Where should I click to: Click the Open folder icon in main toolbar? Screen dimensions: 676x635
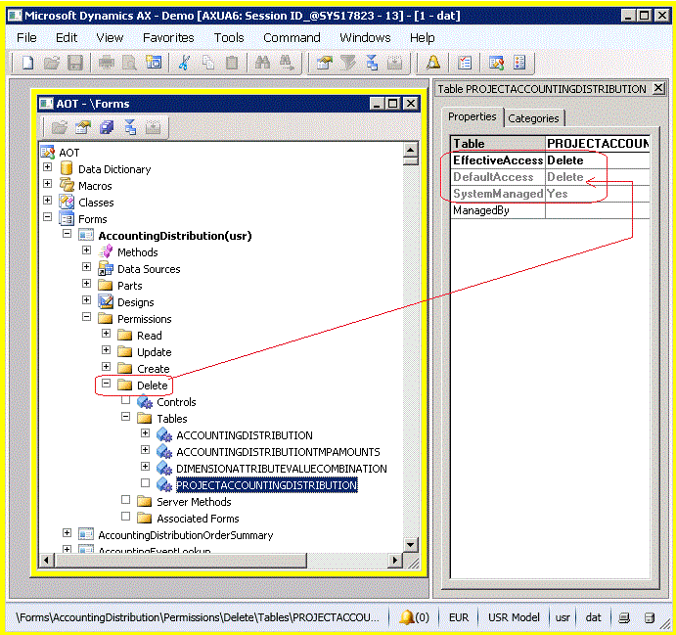pyautogui.click(x=51, y=63)
